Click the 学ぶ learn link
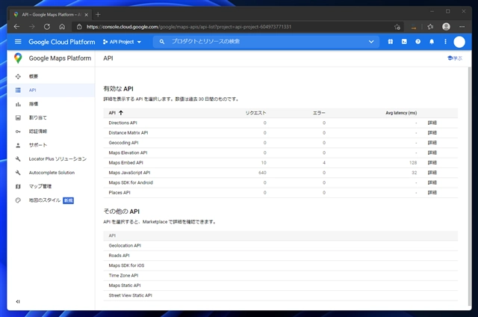Image resolution: width=478 pixels, height=317 pixels. pos(455,58)
